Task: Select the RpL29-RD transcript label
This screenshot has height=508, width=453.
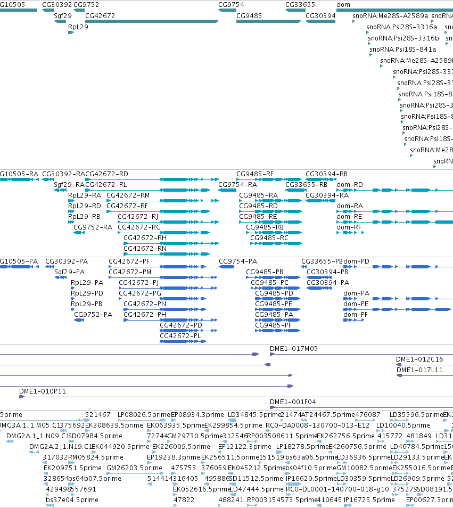Action: pyautogui.click(x=85, y=206)
